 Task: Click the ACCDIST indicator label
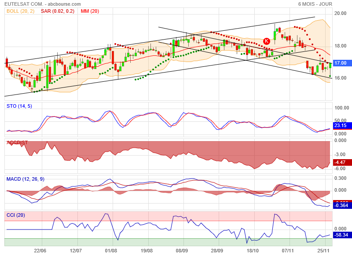pyautogui.click(x=17, y=142)
